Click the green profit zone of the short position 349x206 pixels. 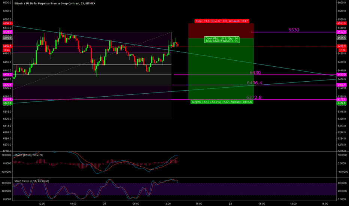(x=221, y=69)
